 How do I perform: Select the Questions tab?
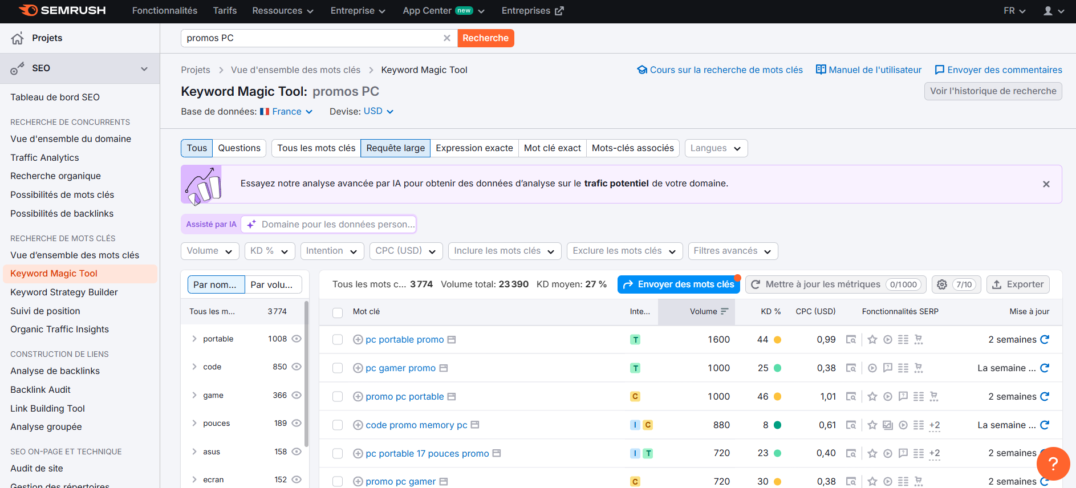pyautogui.click(x=239, y=148)
